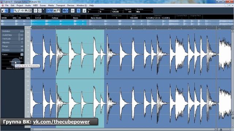Screen dimensions: 234x131
Task: Expand the Definition inspector tab
Action: [x=12, y=31]
